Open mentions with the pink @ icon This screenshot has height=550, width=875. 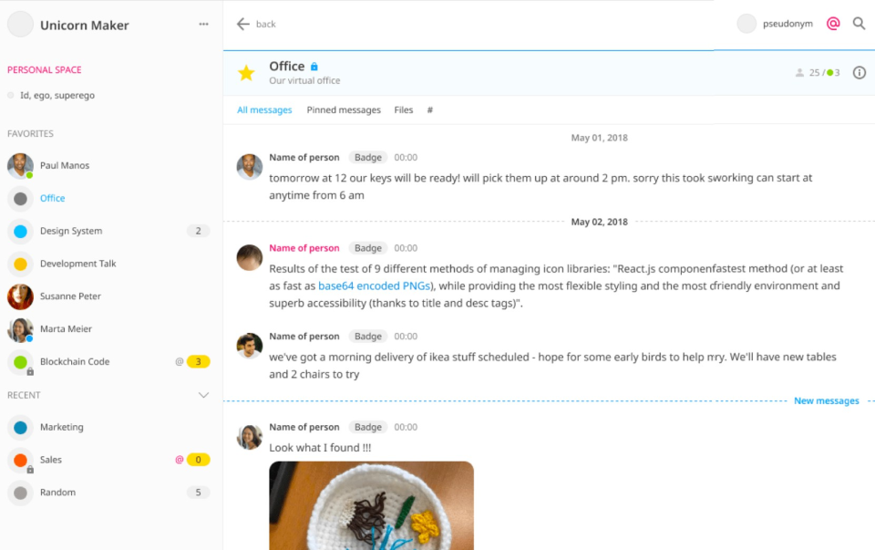(833, 24)
